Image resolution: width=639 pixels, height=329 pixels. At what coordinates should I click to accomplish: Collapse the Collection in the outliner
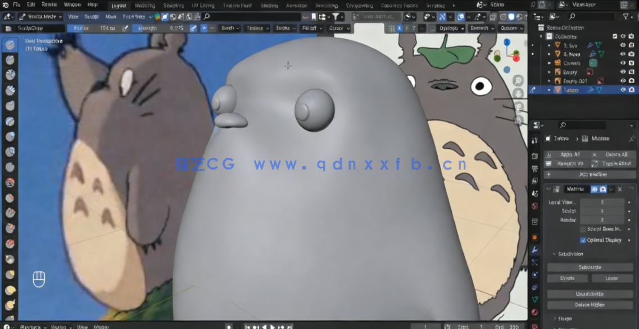[540, 36]
